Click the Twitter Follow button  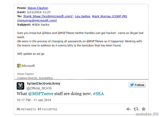click(x=137, y=85)
